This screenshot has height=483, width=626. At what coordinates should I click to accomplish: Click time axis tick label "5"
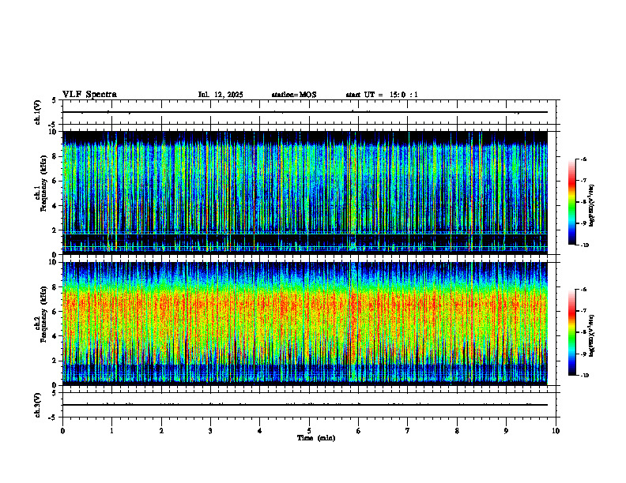(309, 431)
